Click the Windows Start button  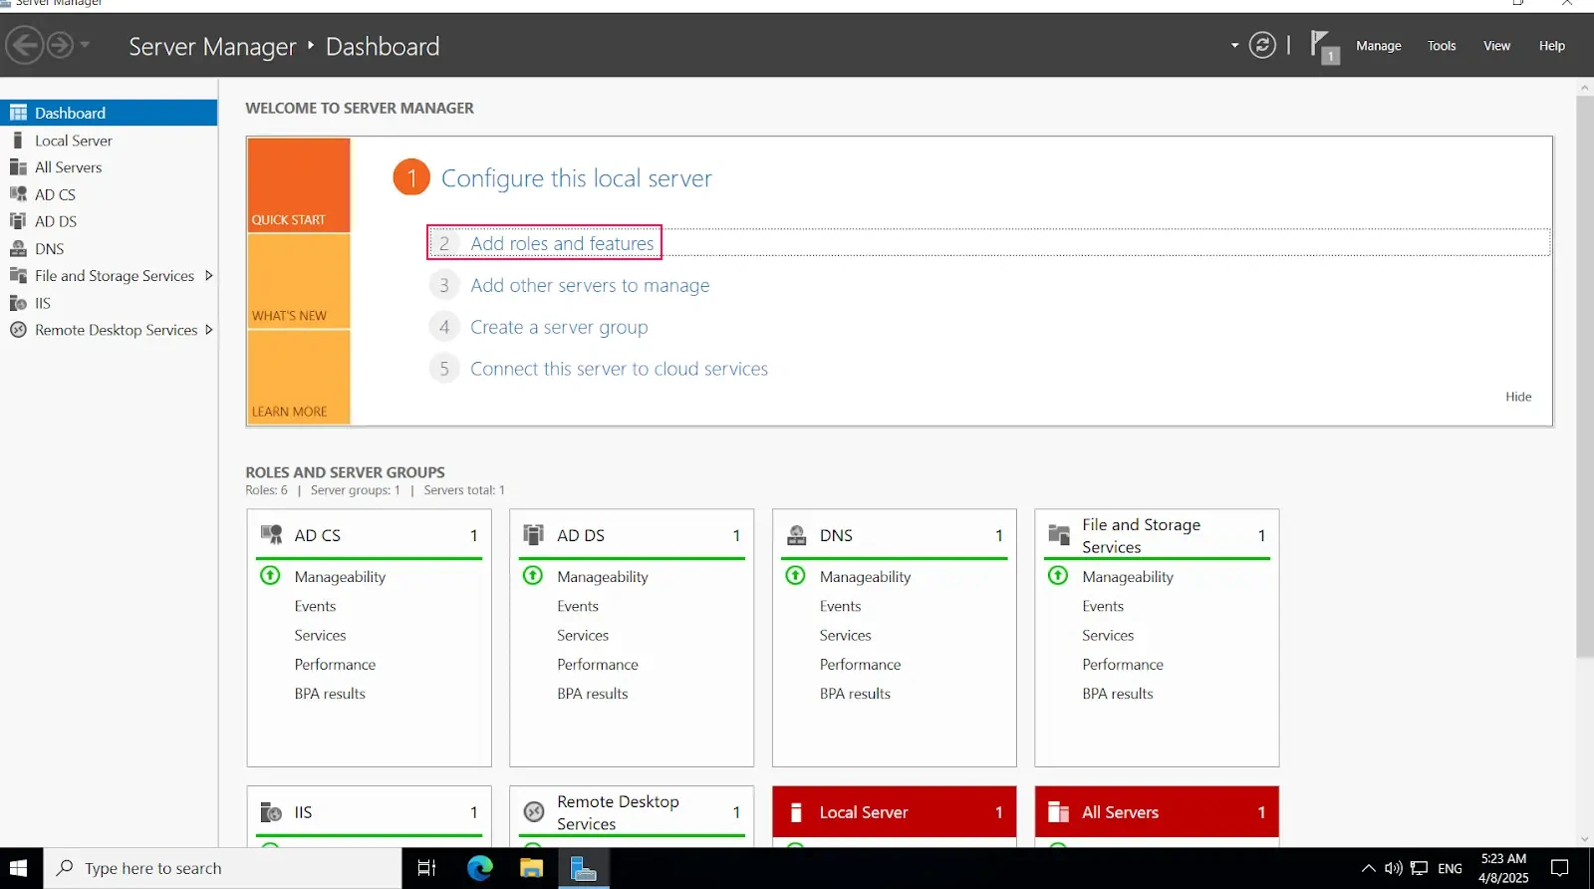(19, 868)
